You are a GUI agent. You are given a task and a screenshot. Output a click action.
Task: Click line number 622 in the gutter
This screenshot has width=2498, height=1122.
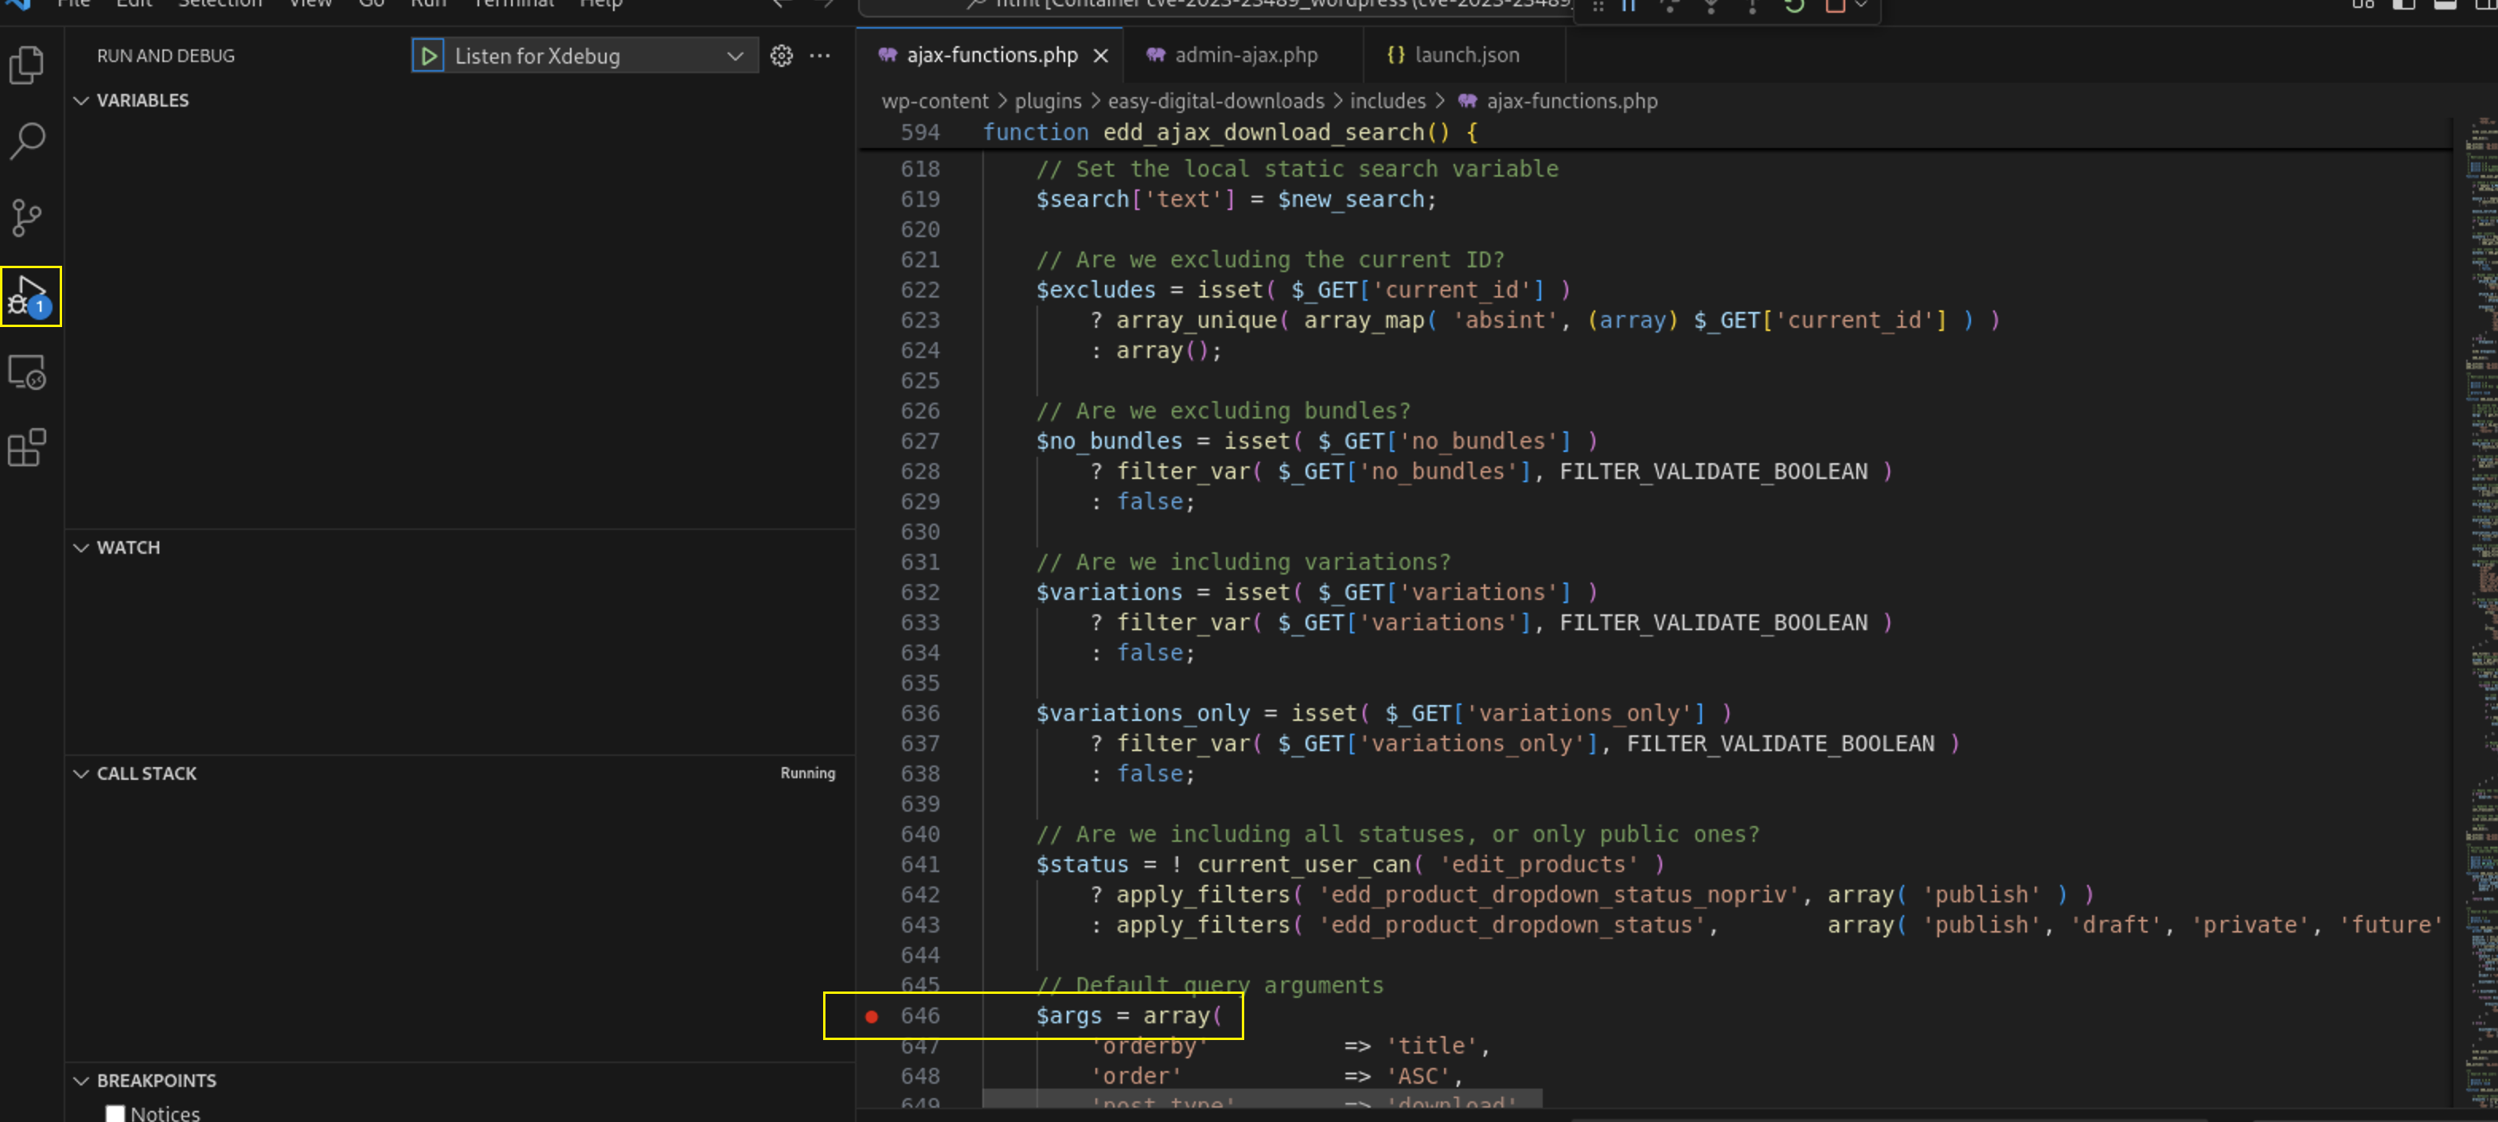click(920, 290)
